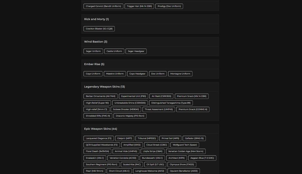The image size is (302, 174).
Task: Choose the Animal Hide (UMP45) tag
Action: point(126,151)
